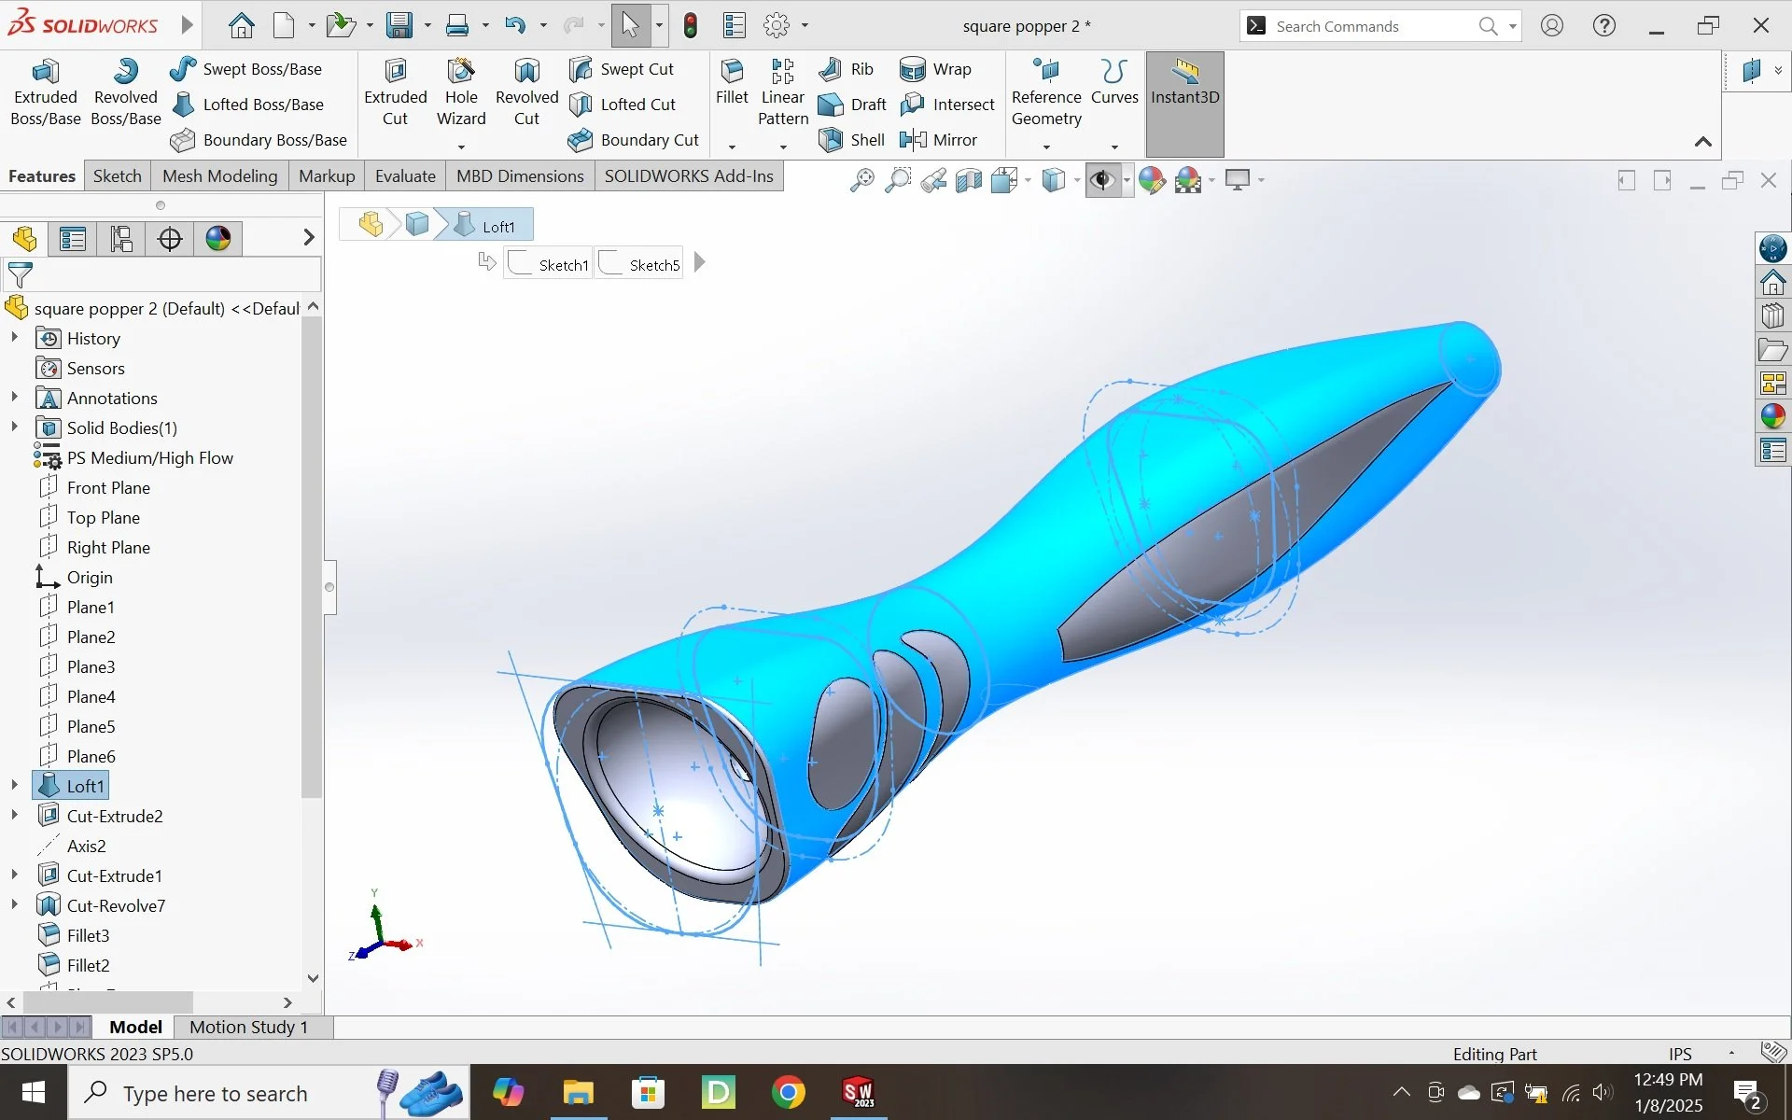Click the Zoom to Fit icon
1792x1120 pixels.
point(861,180)
